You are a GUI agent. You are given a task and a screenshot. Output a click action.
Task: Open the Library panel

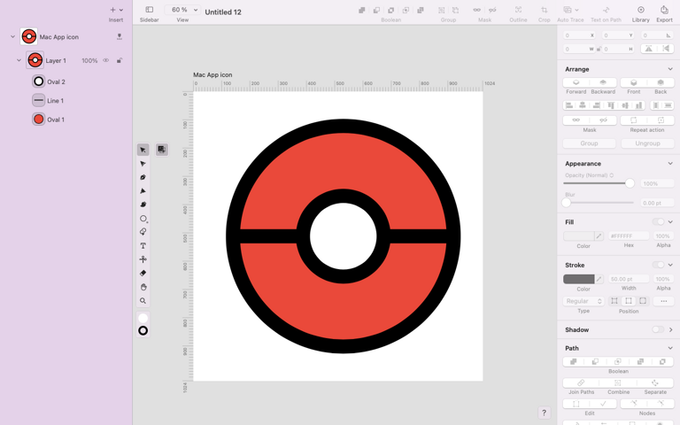click(x=640, y=10)
